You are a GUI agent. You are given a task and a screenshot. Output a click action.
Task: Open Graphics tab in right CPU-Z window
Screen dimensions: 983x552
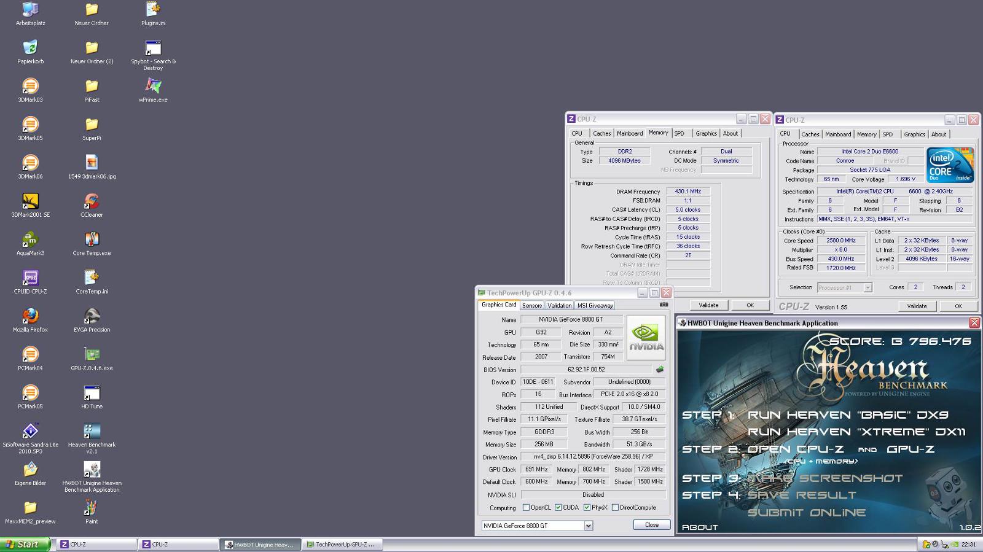pos(914,134)
